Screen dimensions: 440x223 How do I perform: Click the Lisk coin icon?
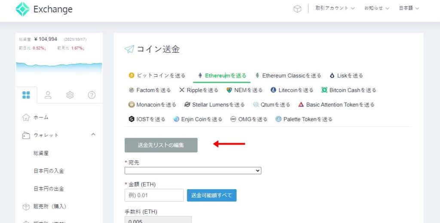(332, 75)
